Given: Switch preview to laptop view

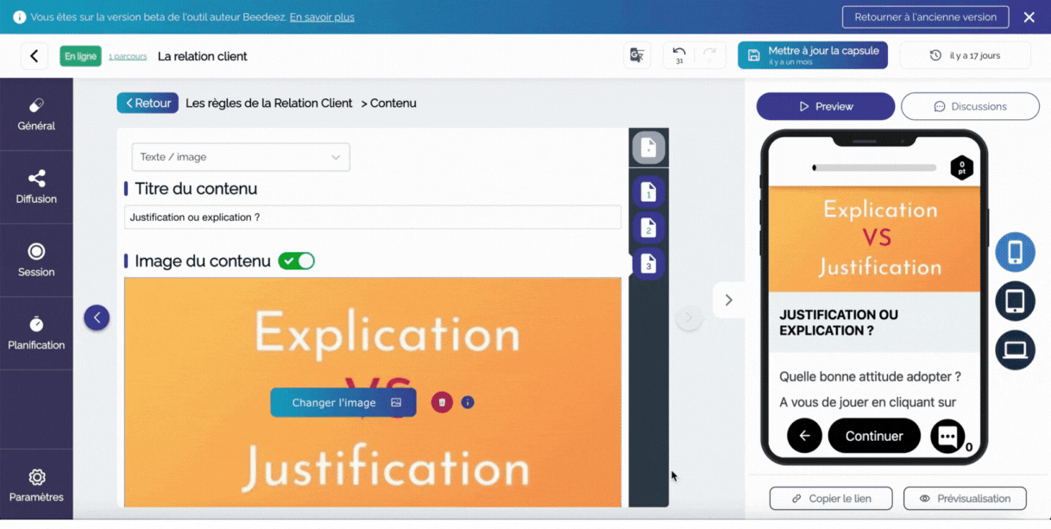Looking at the screenshot, I should [x=1015, y=350].
